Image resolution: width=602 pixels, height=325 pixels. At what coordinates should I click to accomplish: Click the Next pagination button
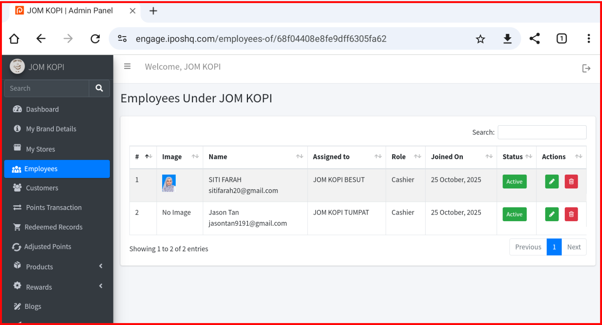(x=574, y=247)
